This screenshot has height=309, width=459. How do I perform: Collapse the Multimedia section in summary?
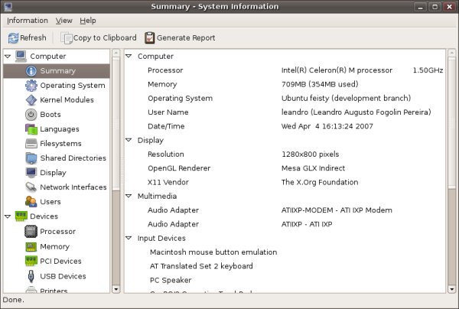coord(129,196)
